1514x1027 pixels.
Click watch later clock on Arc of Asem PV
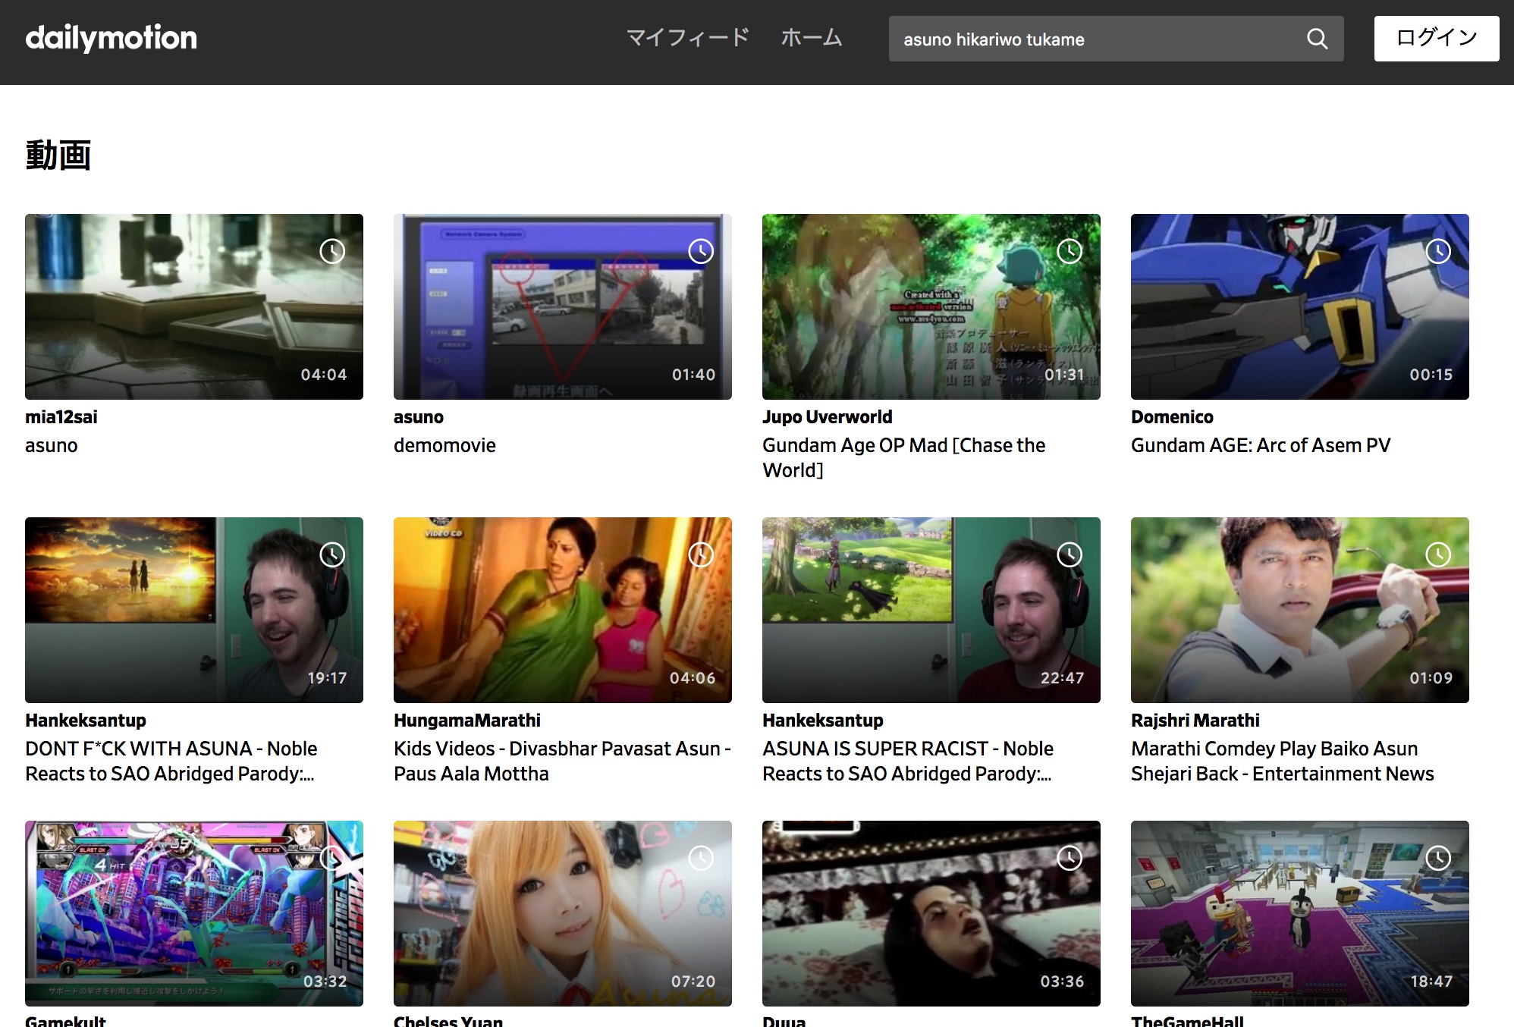pyautogui.click(x=1438, y=251)
